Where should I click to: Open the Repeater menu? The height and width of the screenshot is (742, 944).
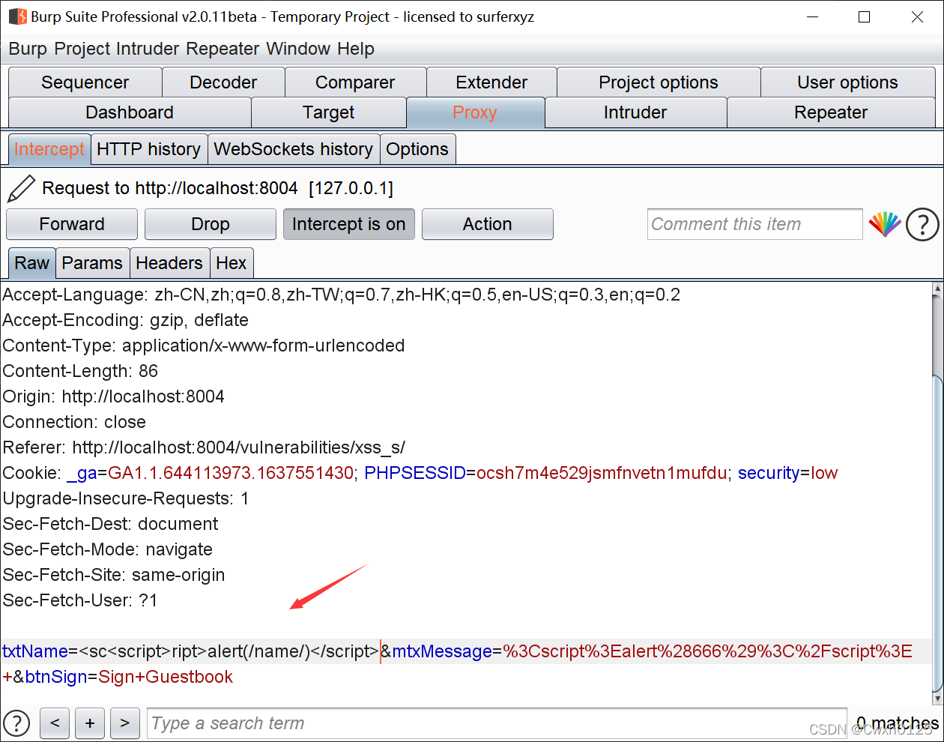223,49
